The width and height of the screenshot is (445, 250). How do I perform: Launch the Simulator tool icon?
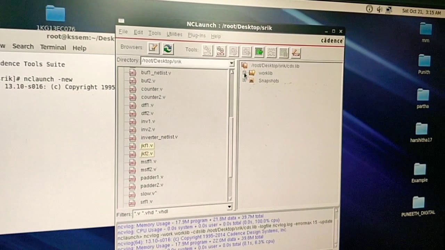click(246, 52)
